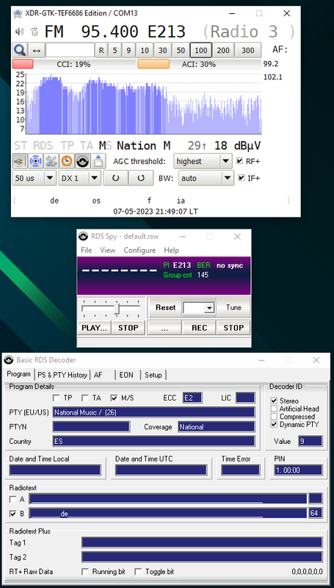Open the BW auto dropdown
This screenshot has width=334, height=588.
coord(206,178)
